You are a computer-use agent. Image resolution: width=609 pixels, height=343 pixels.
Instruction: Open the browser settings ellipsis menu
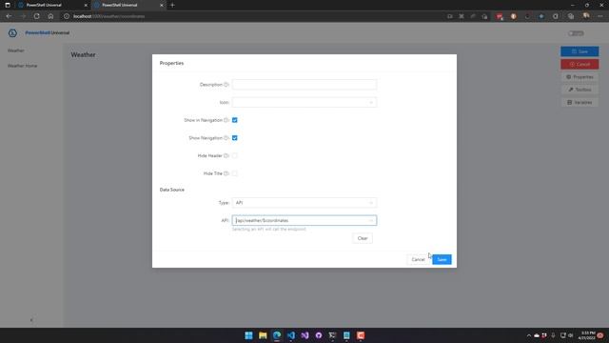click(600, 16)
